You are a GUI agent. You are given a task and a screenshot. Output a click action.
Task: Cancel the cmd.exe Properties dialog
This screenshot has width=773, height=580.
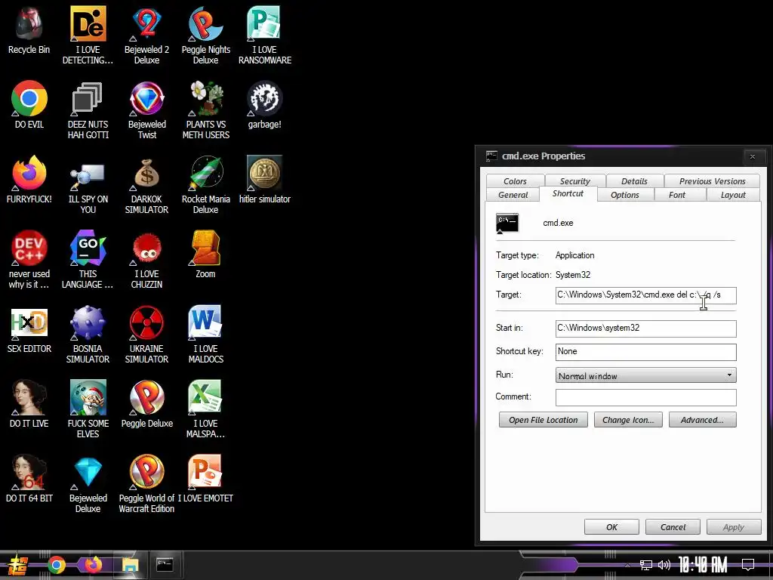(673, 526)
